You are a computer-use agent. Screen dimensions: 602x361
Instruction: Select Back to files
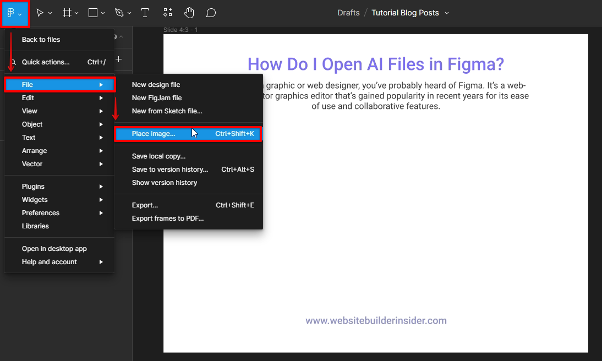coord(41,40)
